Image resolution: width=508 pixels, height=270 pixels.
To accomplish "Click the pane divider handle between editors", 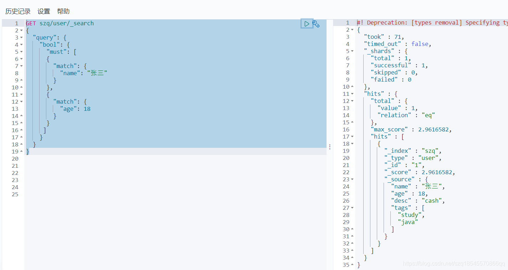I will (x=330, y=147).
